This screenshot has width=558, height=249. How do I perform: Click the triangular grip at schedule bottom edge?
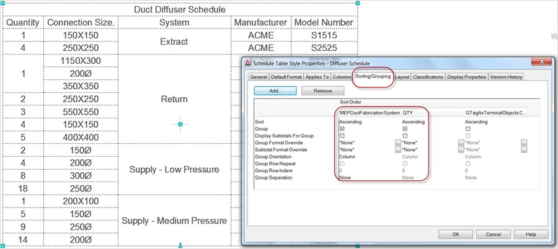(x=180, y=246)
